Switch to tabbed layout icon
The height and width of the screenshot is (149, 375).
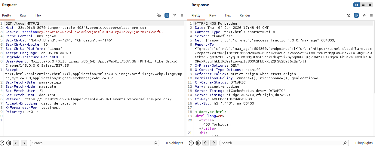coord(369,5)
